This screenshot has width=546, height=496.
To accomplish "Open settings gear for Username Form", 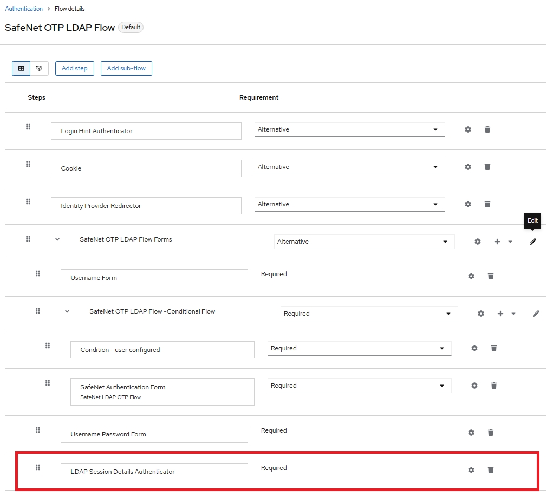I will 471,276.
